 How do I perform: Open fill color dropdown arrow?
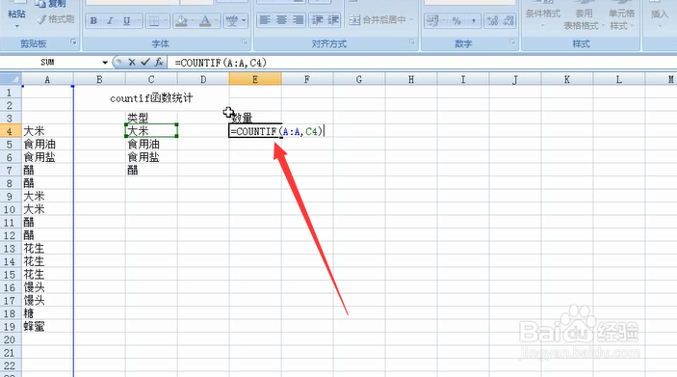click(193, 20)
